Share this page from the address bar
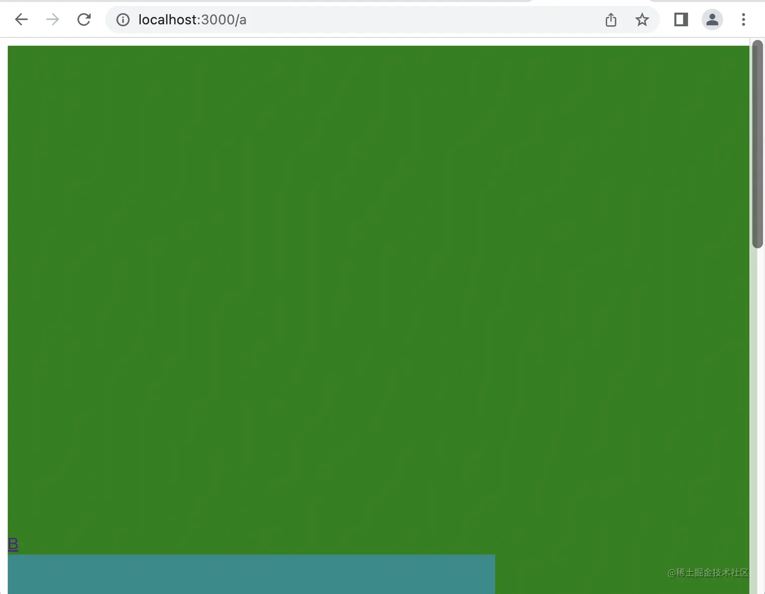765x594 pixels. pos(611,20)
